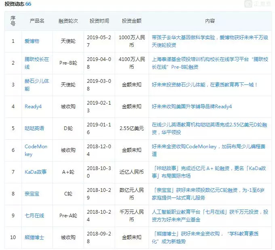Select the 1000万人民币 amount cell
The image size is (275, 250).
tap(132, 41)
